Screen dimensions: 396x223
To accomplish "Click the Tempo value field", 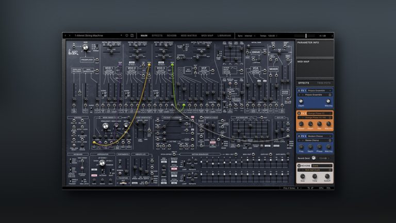I will click(272, 36).
